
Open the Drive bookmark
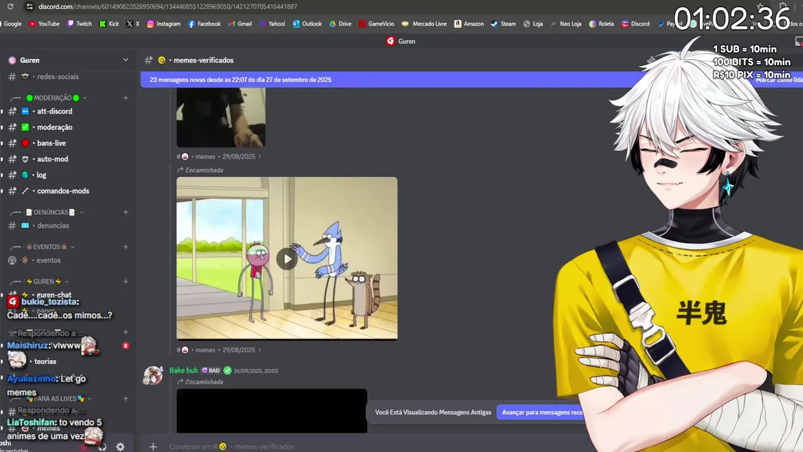340,24
